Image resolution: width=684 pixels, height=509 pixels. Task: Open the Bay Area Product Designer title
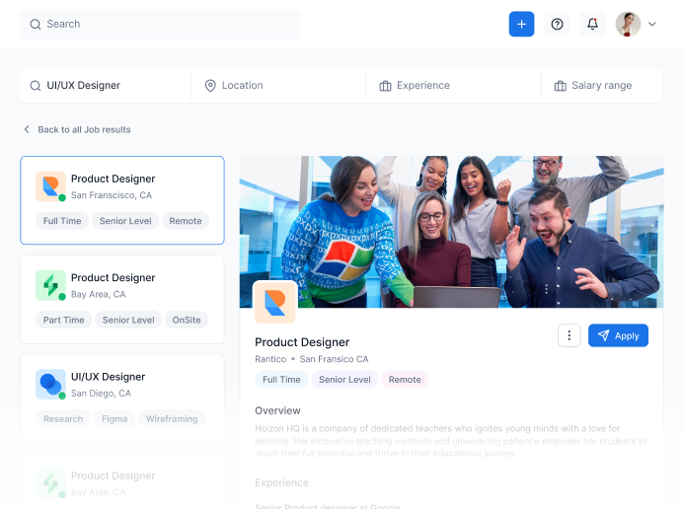113,277
